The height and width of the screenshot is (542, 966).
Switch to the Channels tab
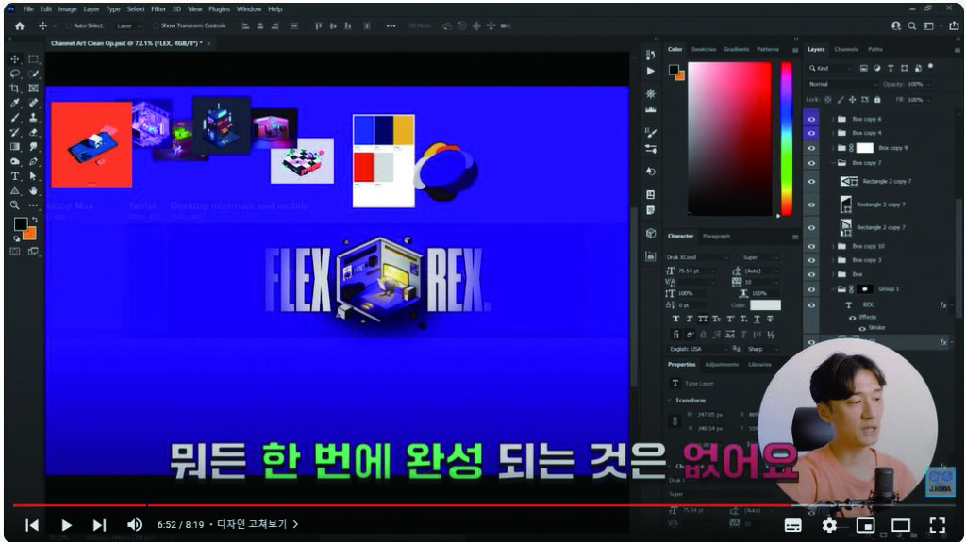click(x=846, y=49)
